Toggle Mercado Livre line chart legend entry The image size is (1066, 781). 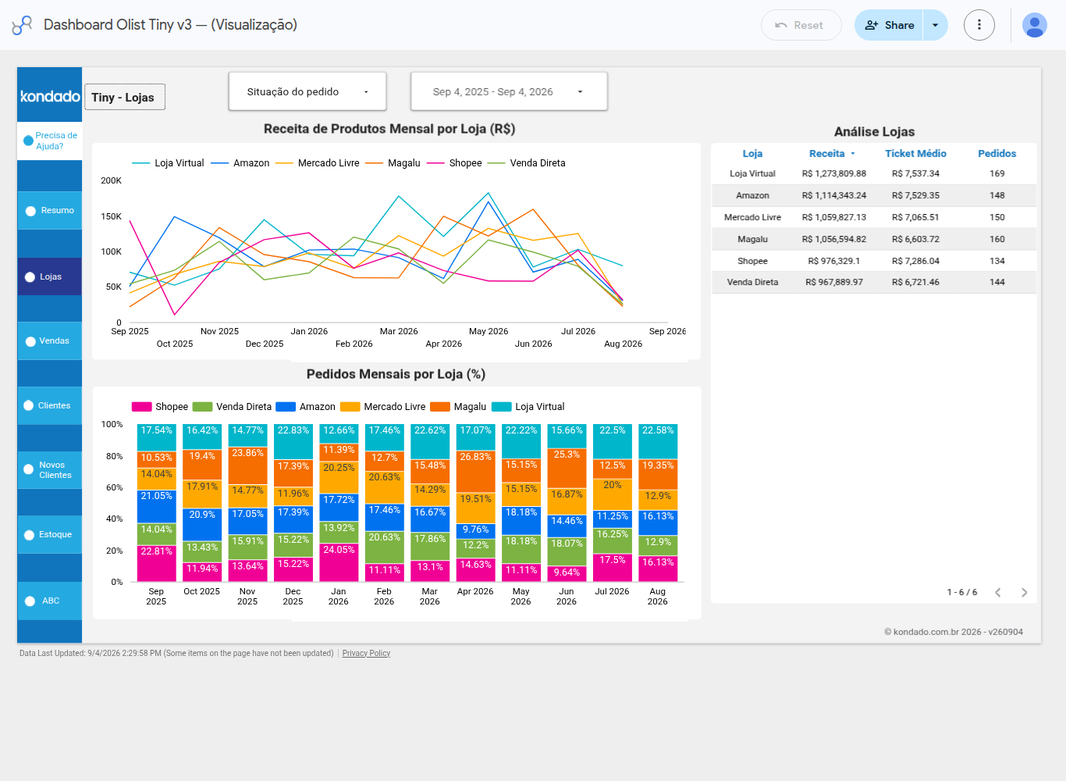point(318,163)
